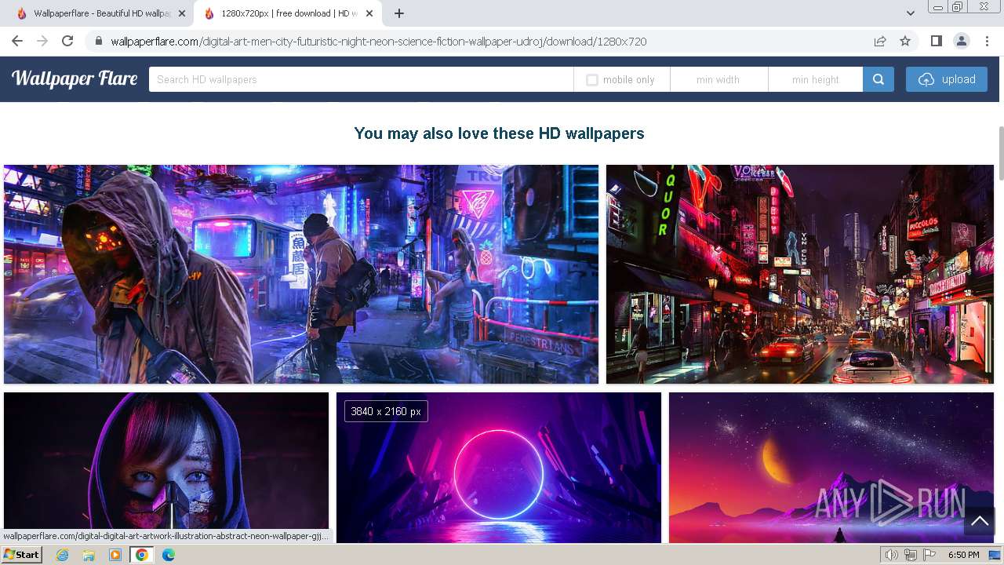The height and width of the screenshot is (565, 1004).
Task: Open a new browser tab
Action: click(x=399, y=13)
